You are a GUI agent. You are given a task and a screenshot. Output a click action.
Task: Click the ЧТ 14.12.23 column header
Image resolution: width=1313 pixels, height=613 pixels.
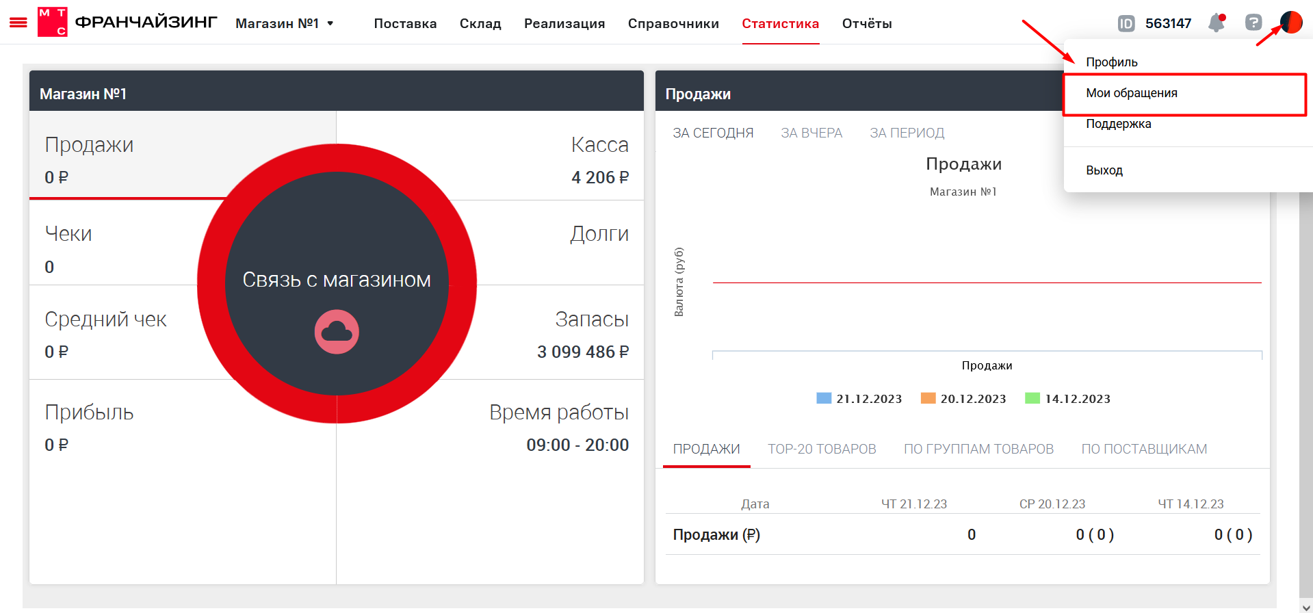pyautogui.click(x=1191, y=504)
